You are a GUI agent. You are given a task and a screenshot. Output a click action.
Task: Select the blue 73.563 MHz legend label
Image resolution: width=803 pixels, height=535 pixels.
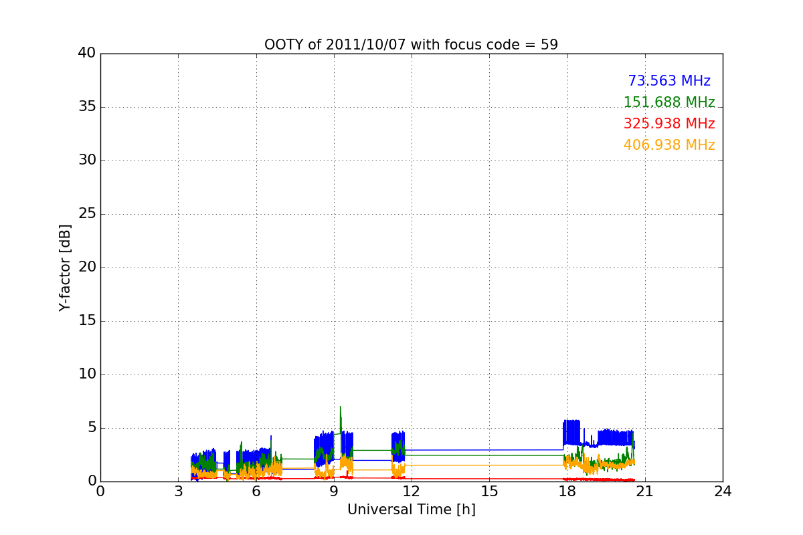pos(669,81)
